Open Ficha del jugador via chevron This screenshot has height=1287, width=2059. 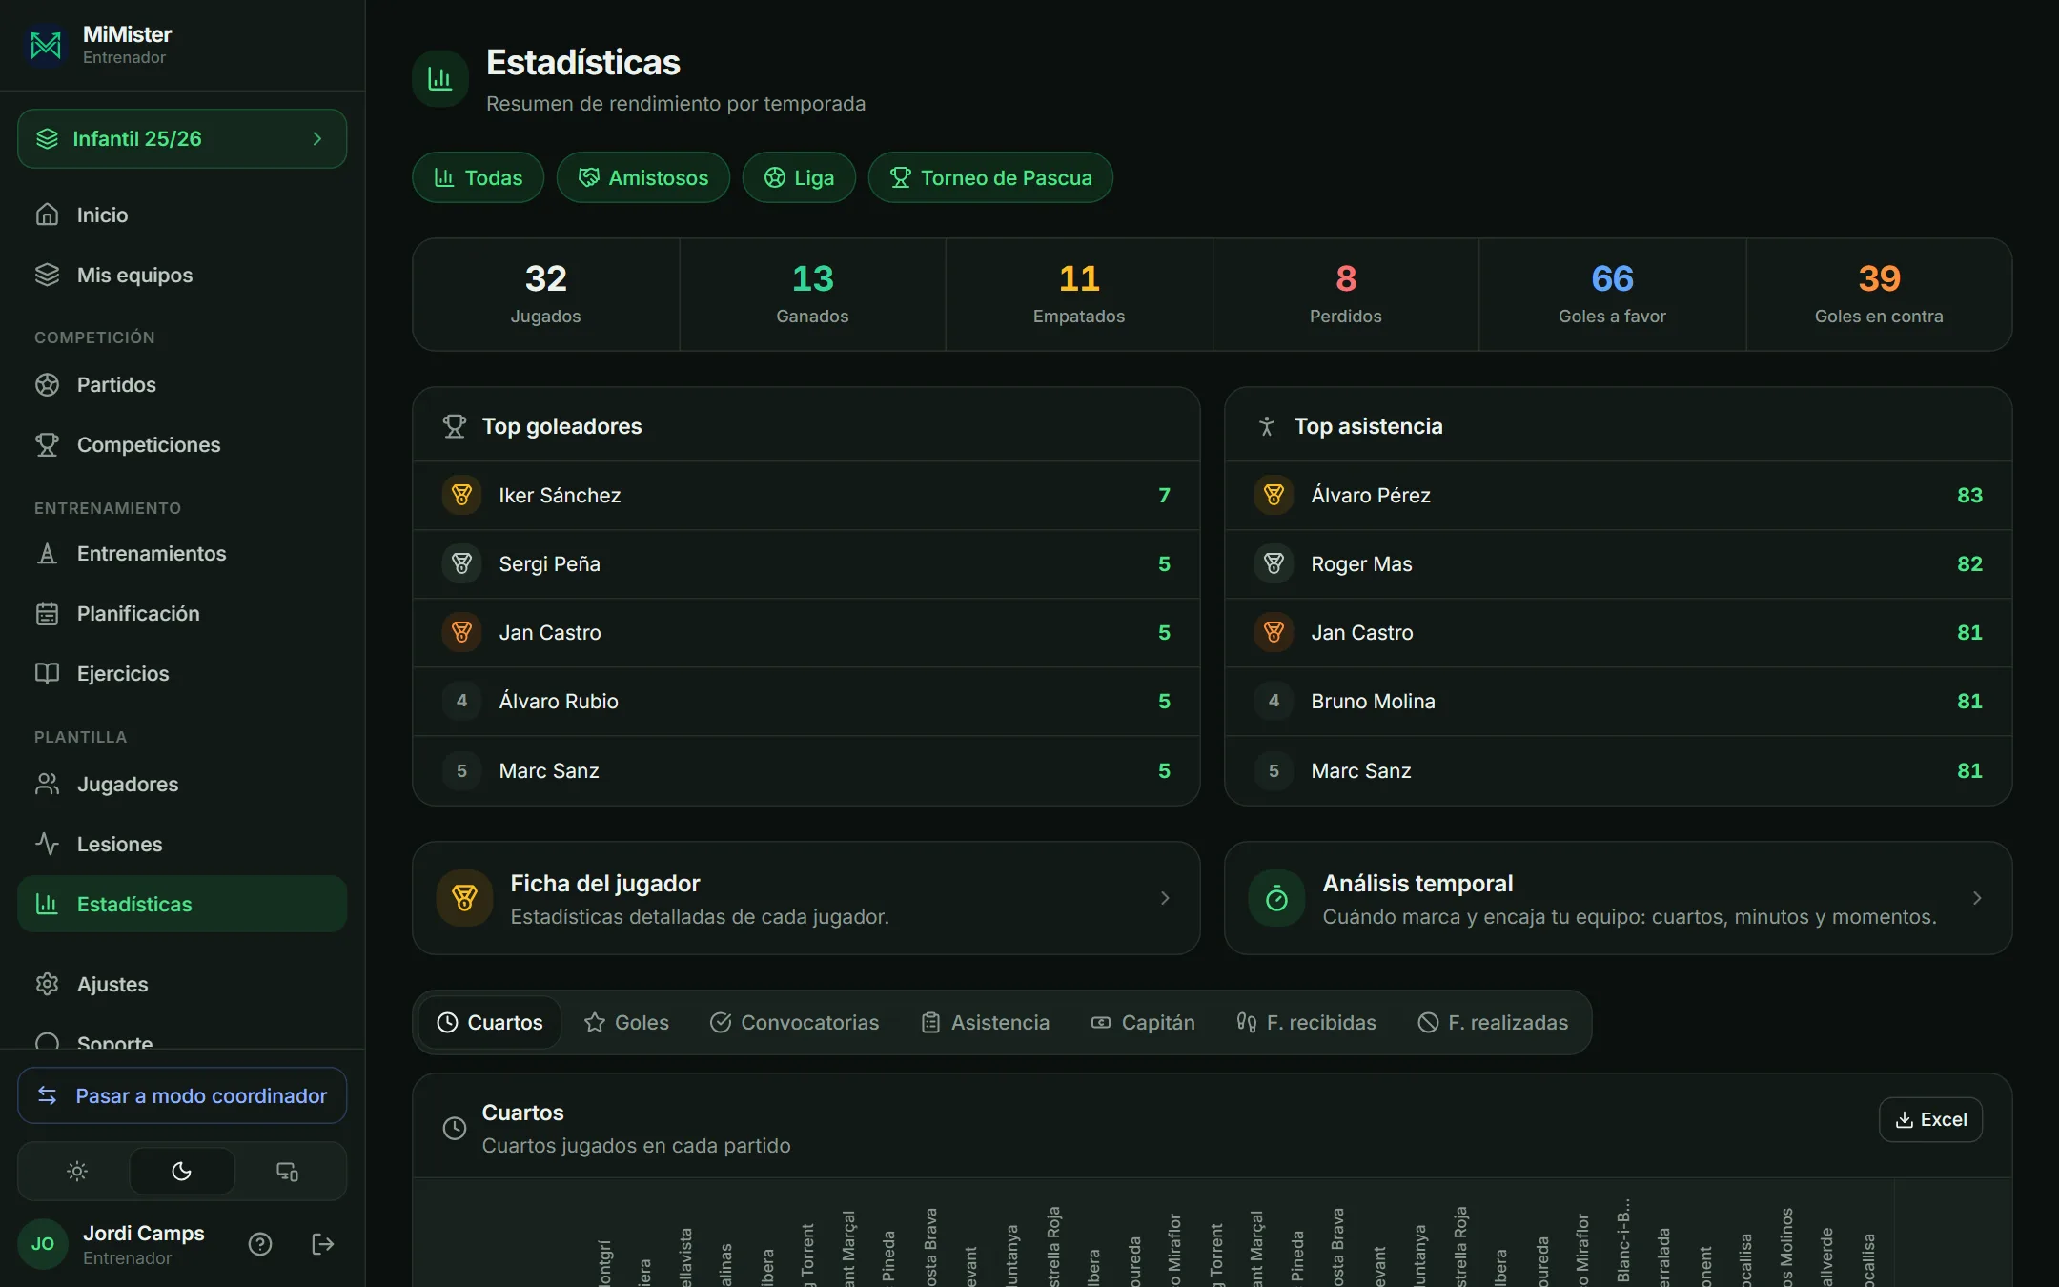(x=1165, y=898)
